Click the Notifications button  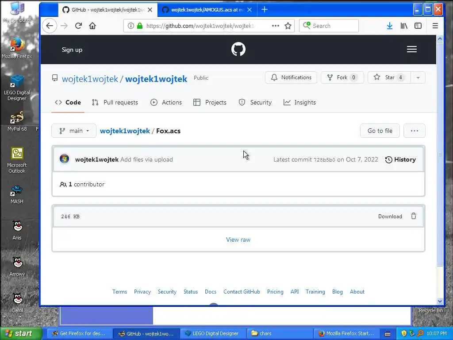[x=291, y=77]
